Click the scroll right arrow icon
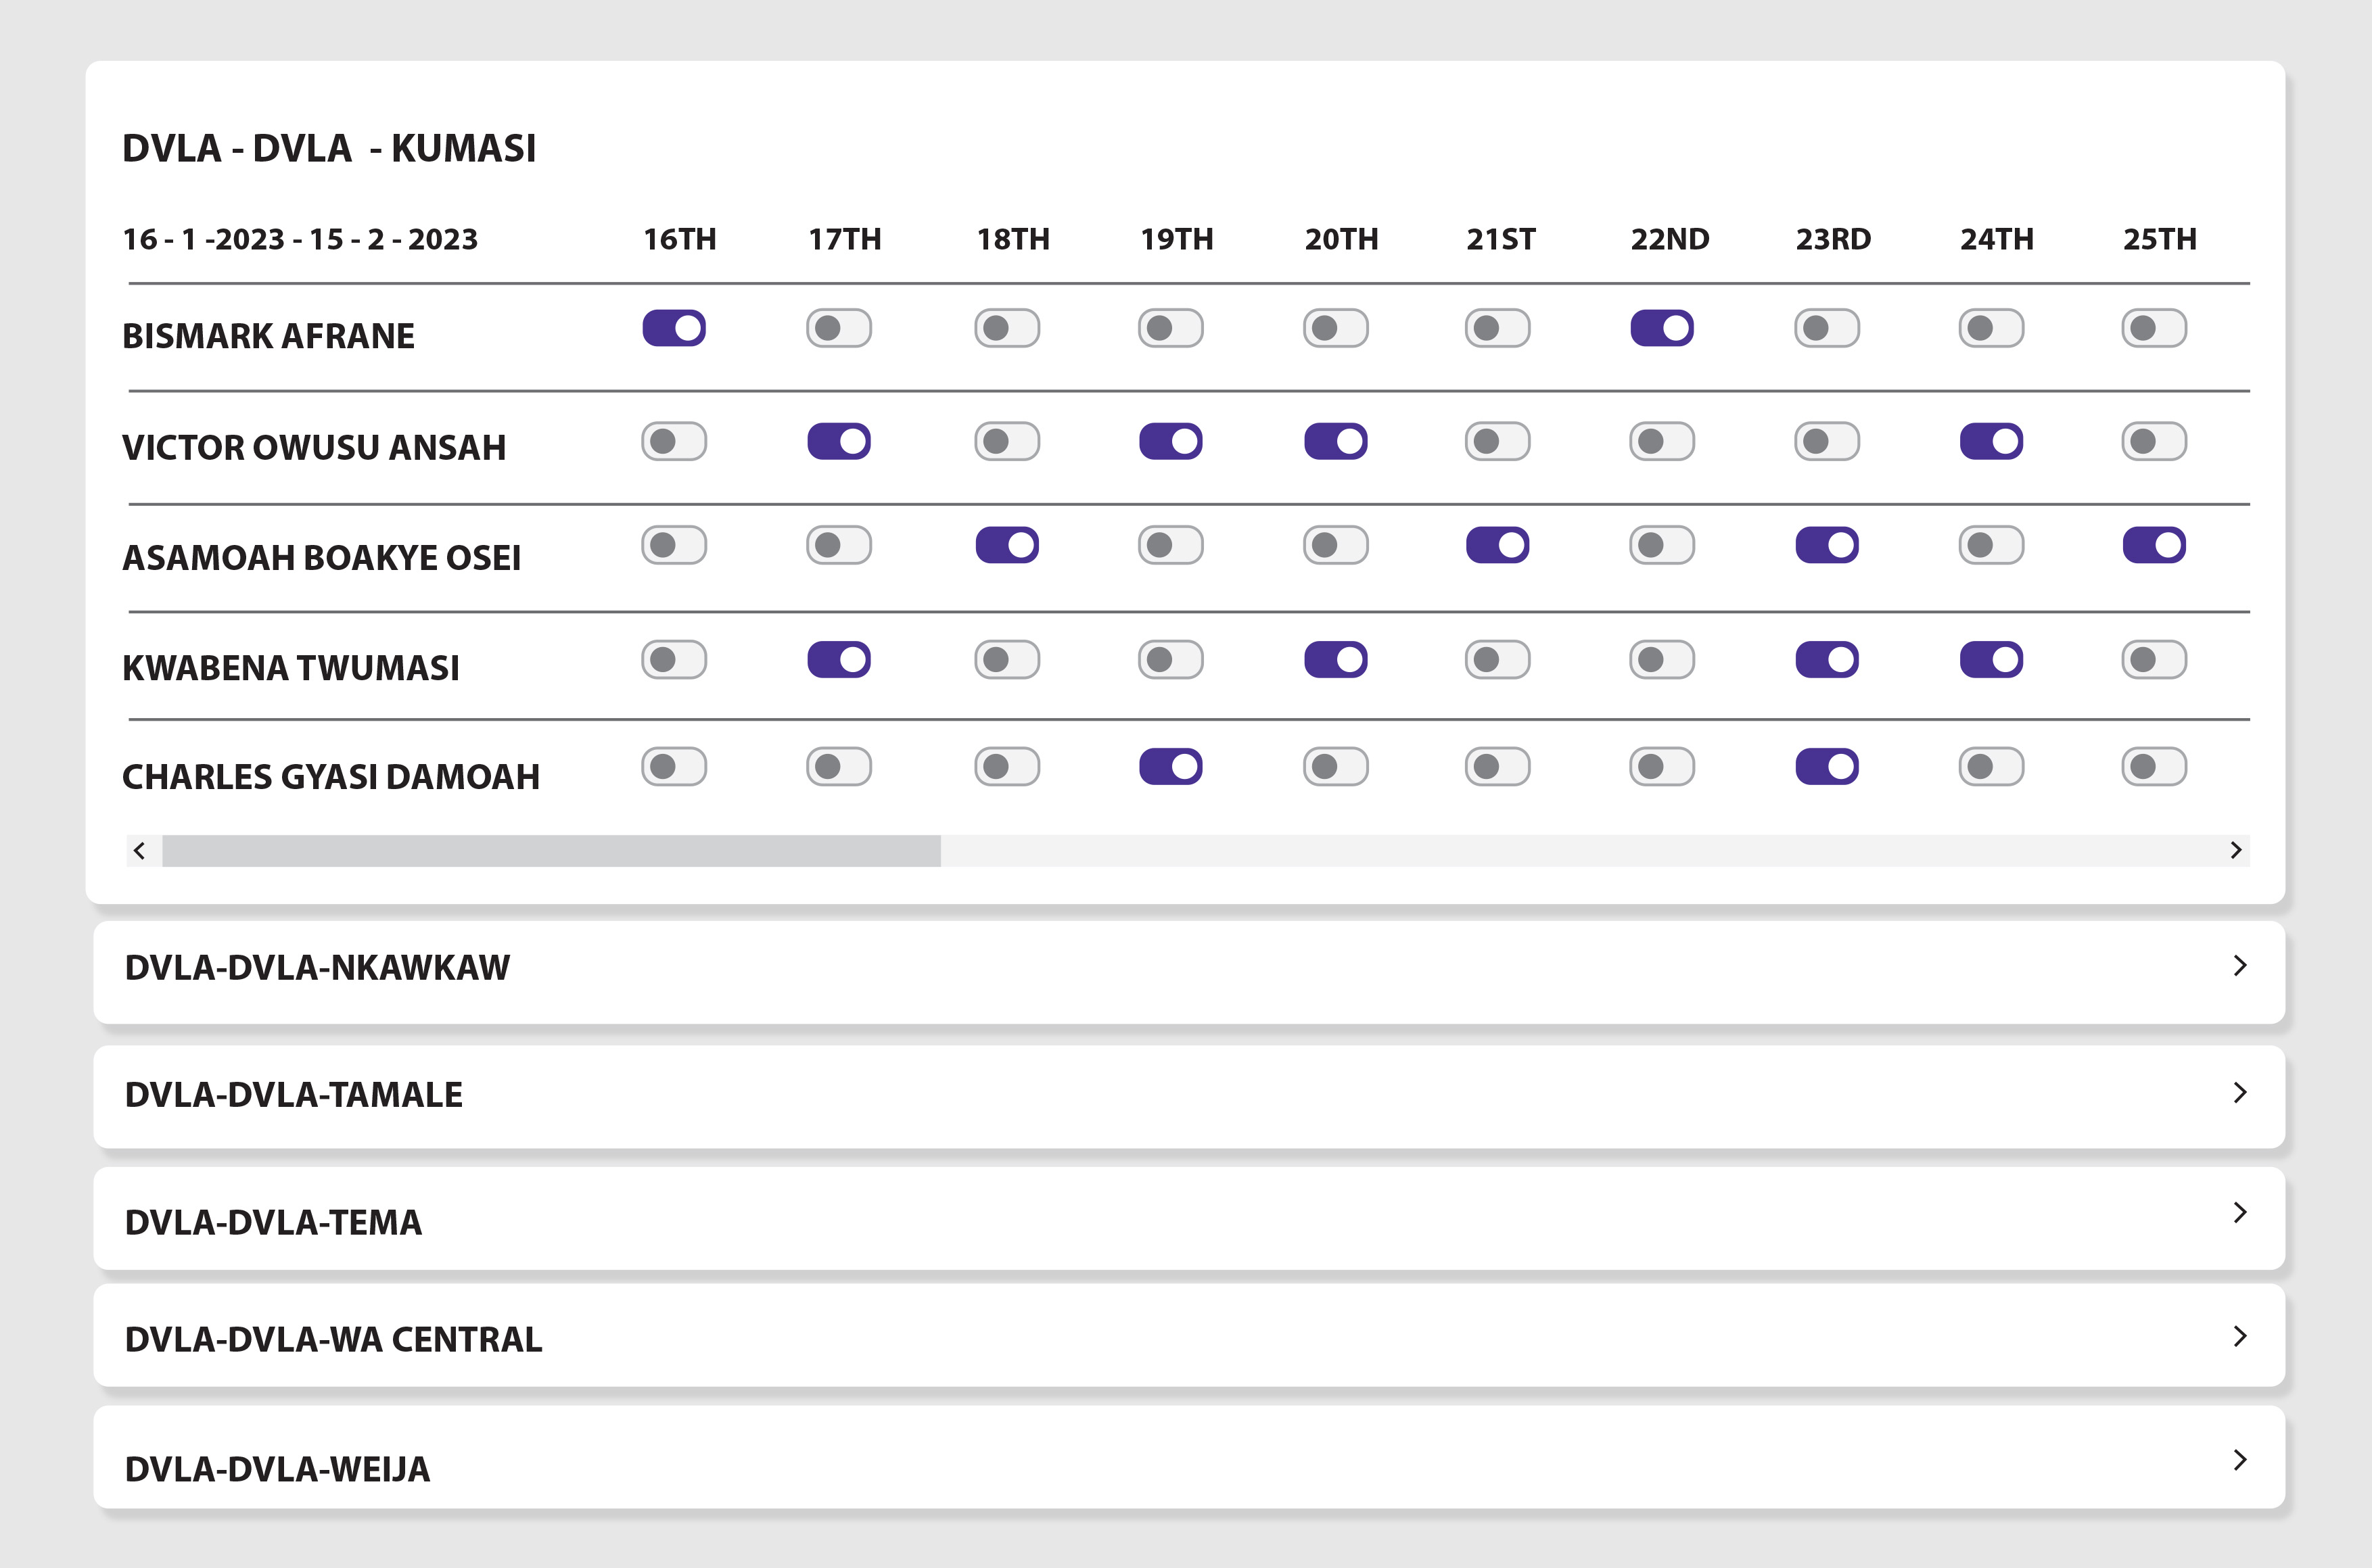 pyautogui.click(x=2236, y=850)
